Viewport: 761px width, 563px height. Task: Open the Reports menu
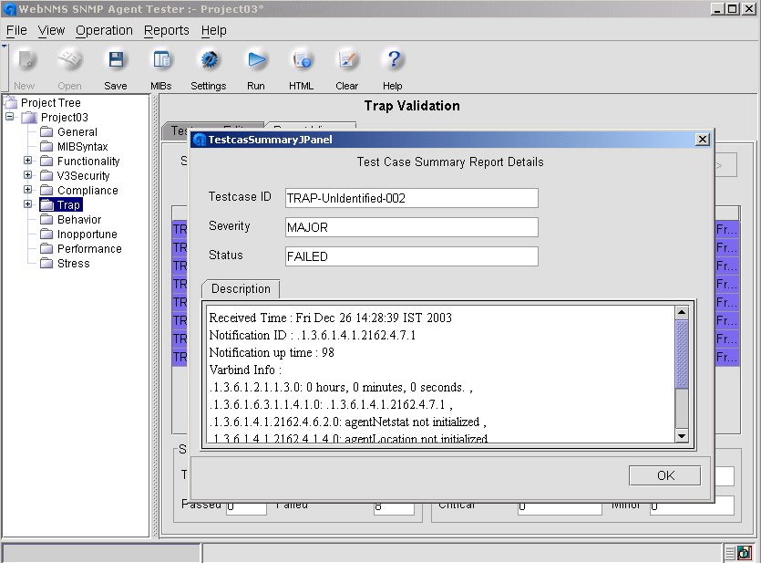[167, 30]
